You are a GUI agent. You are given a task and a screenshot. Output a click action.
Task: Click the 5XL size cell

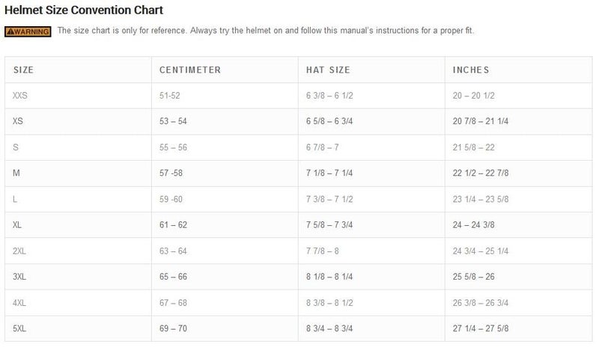point(19,328)
